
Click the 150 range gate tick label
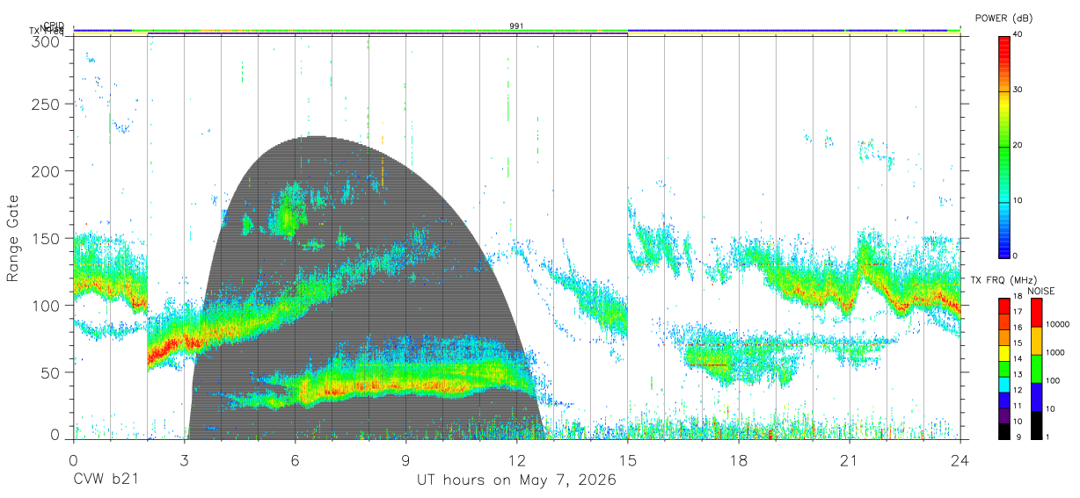coord(46,238)
